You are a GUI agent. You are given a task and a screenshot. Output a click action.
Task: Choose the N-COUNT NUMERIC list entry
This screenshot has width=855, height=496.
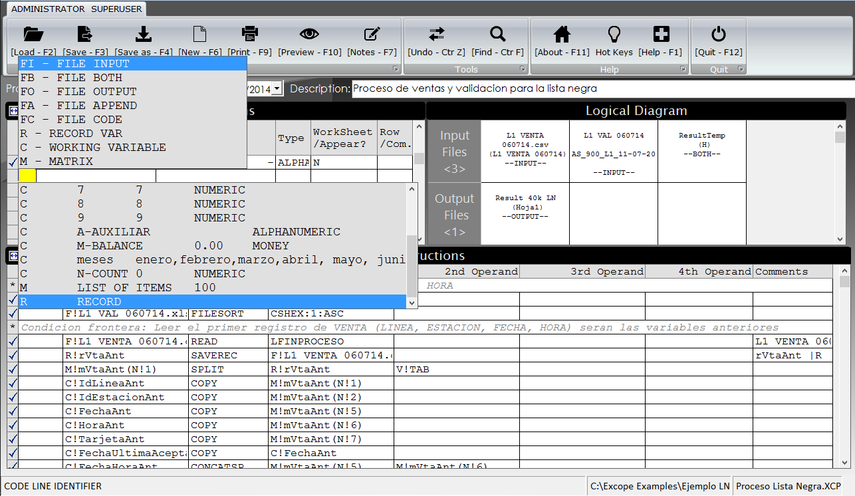[x=211, y=274]
